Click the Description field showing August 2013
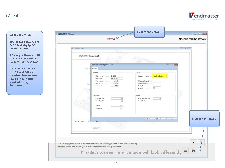The width and height of the screenshot is (225, 168). 117,78
